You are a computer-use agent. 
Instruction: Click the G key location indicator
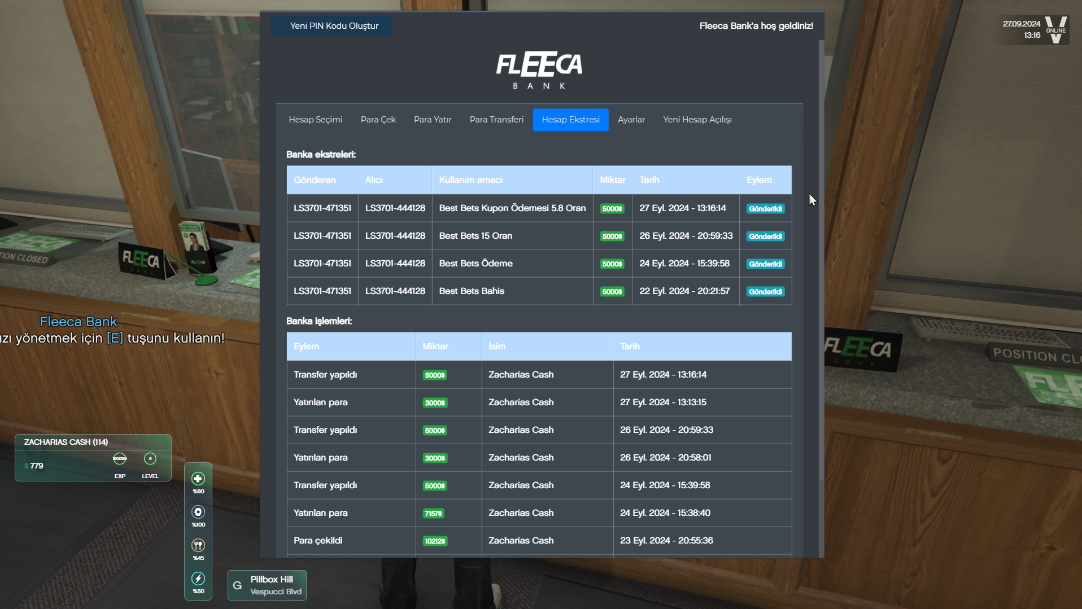pyautogui.click(x=237, y=585)
